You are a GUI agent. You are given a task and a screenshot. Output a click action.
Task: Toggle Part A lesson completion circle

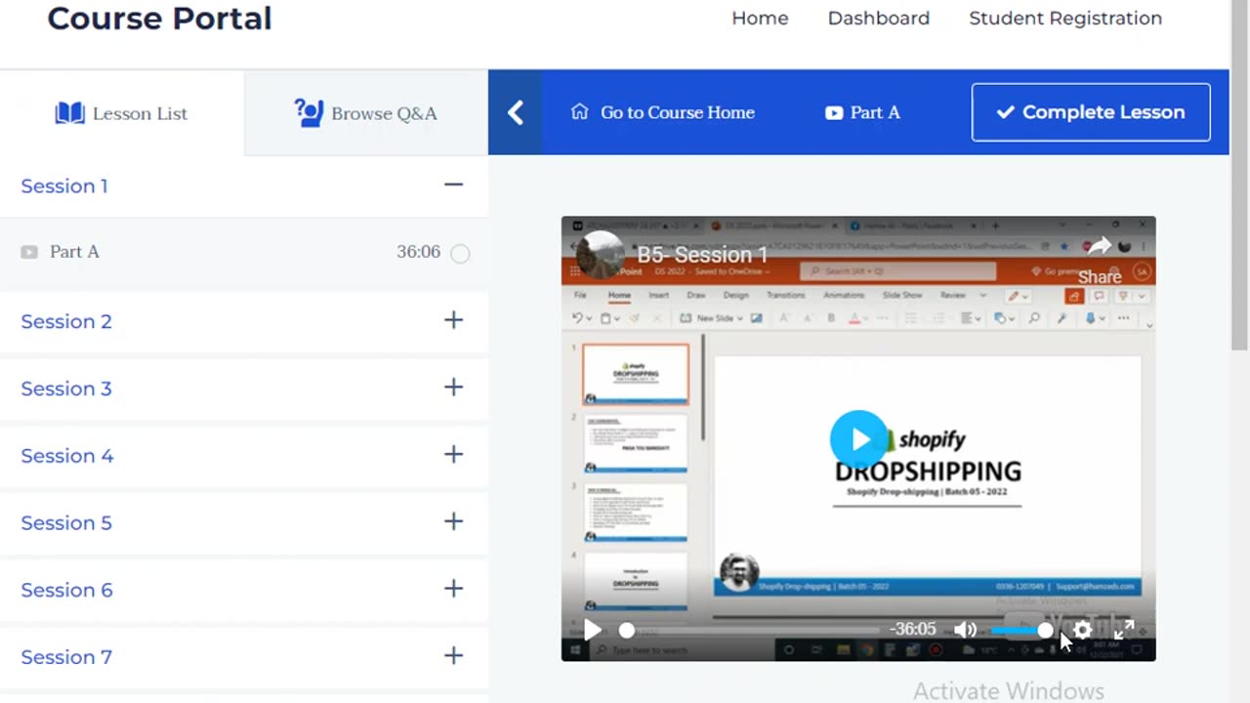point(460,254)
